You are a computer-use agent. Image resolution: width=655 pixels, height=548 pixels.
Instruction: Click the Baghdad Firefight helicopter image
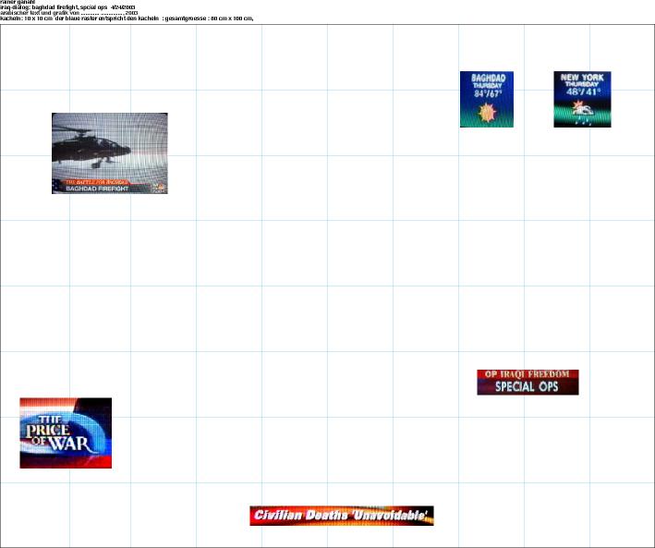(x=109, y=153)
